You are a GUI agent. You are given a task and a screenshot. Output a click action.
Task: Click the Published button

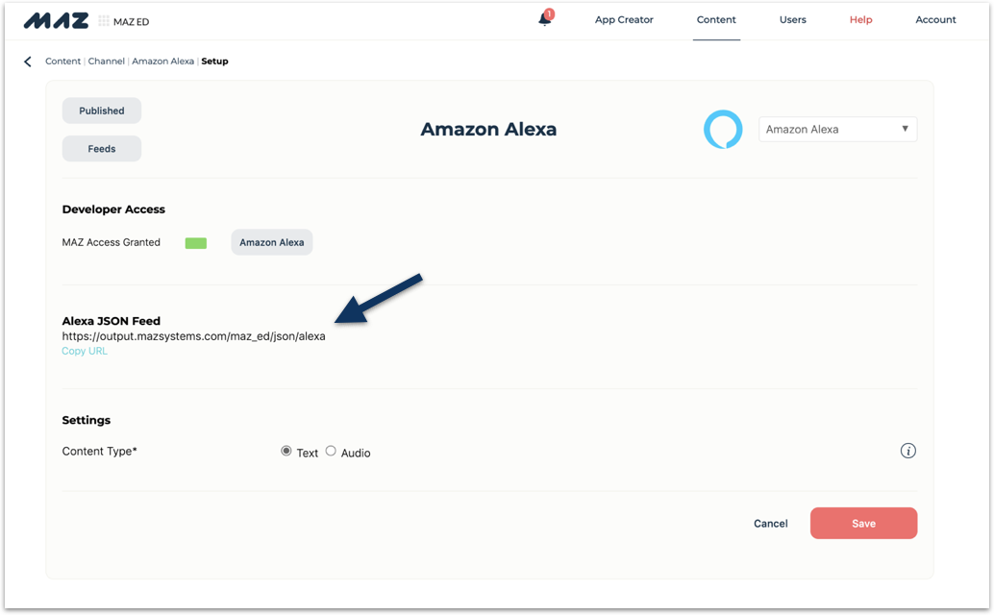102,111
